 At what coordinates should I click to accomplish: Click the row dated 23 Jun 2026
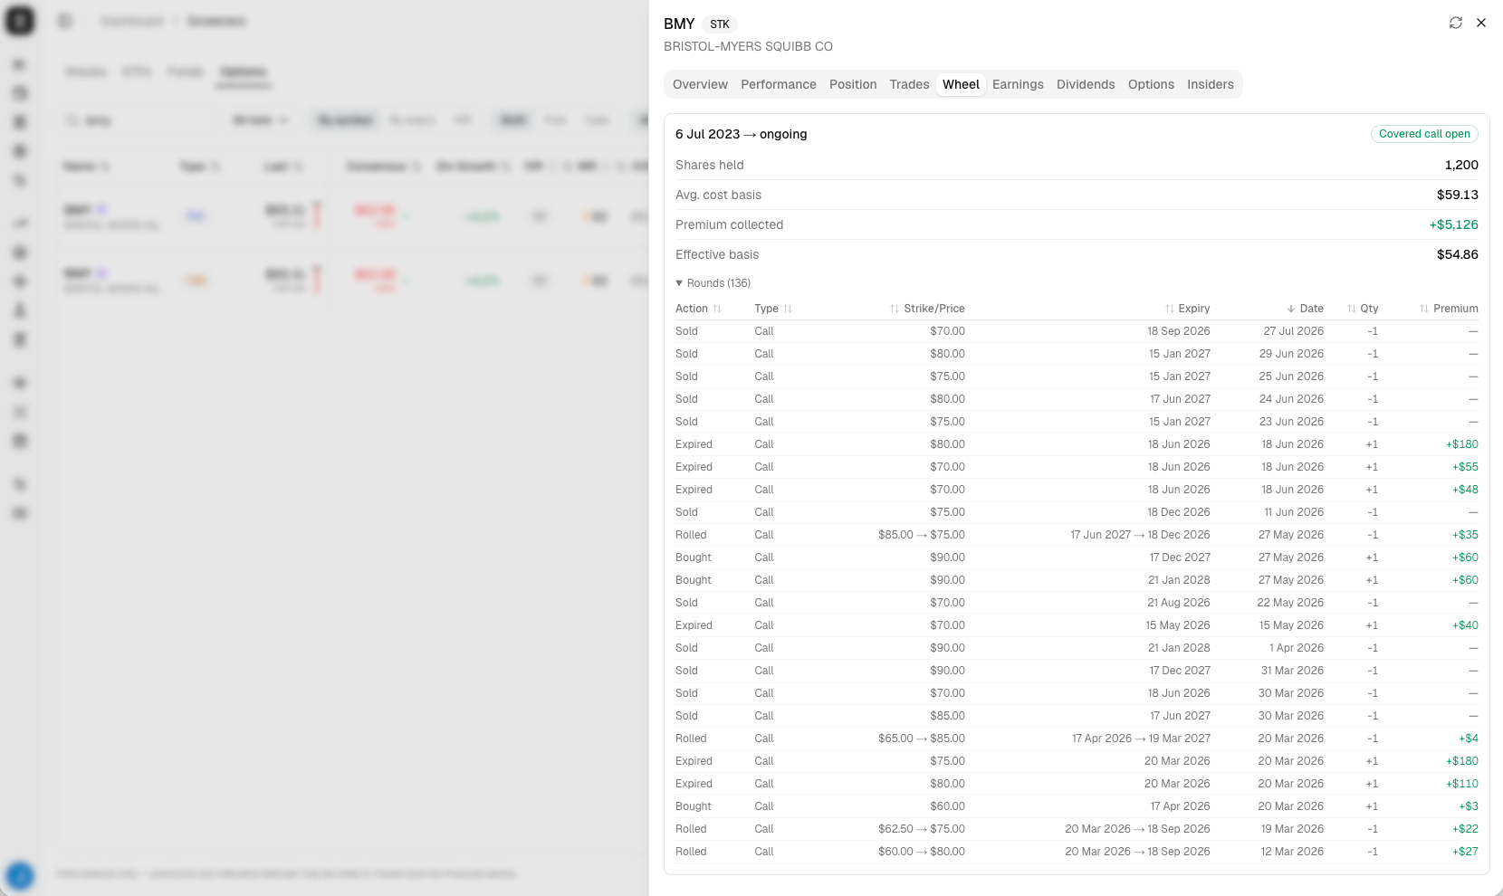[x=1077, y=422]
